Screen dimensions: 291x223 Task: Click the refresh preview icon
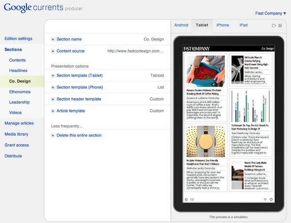pyautogui.click(x=274, y=25)
